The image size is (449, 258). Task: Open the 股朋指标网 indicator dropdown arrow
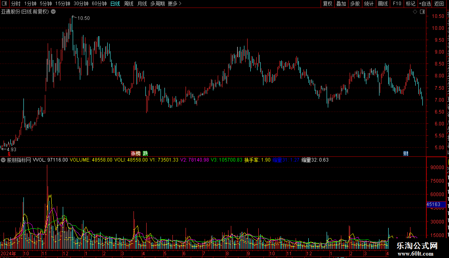pos(3,160)
